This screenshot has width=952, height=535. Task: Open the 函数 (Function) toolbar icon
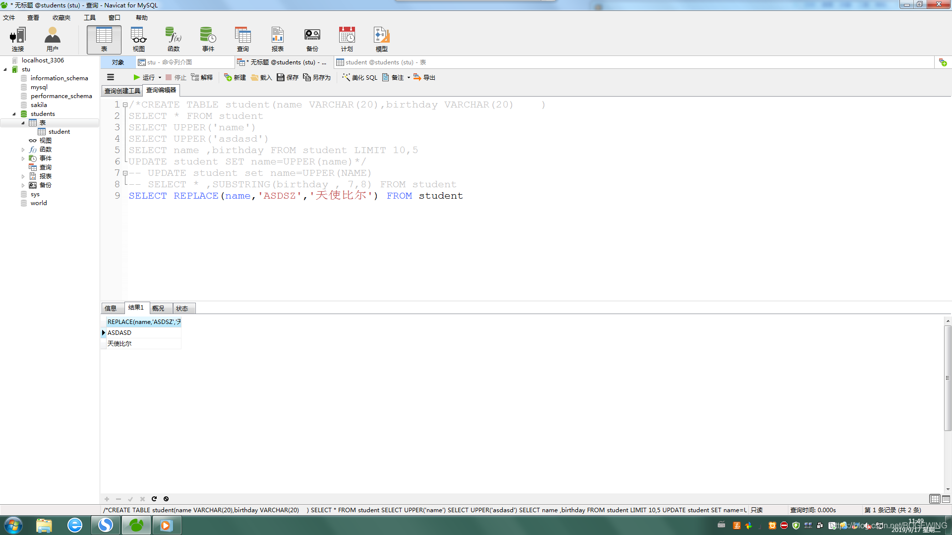coord(173,39)
